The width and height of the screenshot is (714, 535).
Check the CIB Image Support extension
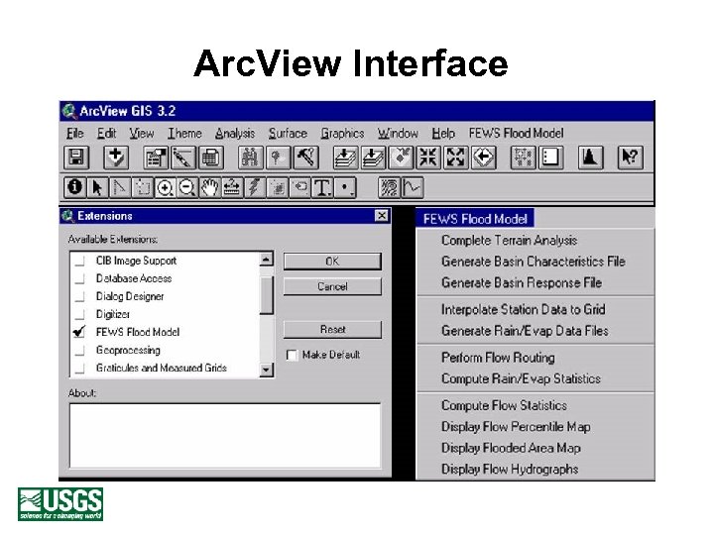79,262
